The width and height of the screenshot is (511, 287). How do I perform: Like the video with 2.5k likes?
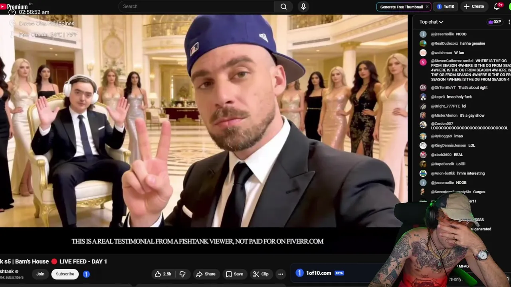click(x=163, y=274)
